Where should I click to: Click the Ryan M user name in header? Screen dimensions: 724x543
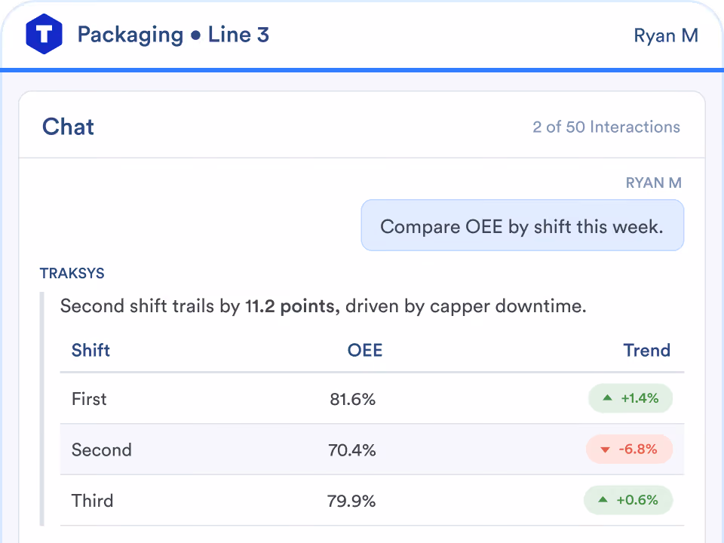click(666, 35)
